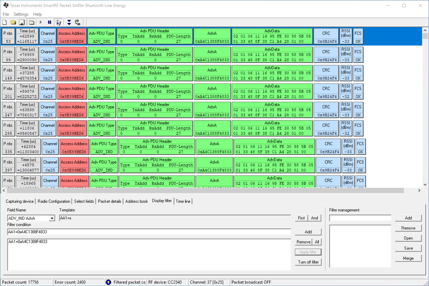Click RSSI -32 cell of packet 201

pos(346,91)
